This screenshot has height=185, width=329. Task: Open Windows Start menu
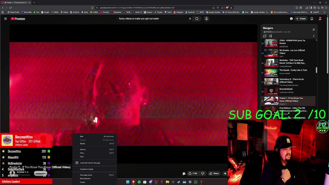point(128,182)
